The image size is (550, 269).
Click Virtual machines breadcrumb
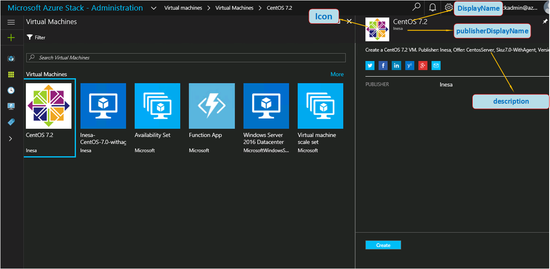pos(183,8)
